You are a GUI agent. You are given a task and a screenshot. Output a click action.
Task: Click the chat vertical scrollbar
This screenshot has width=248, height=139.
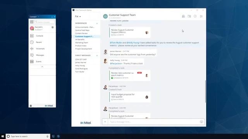pos(205,92)
